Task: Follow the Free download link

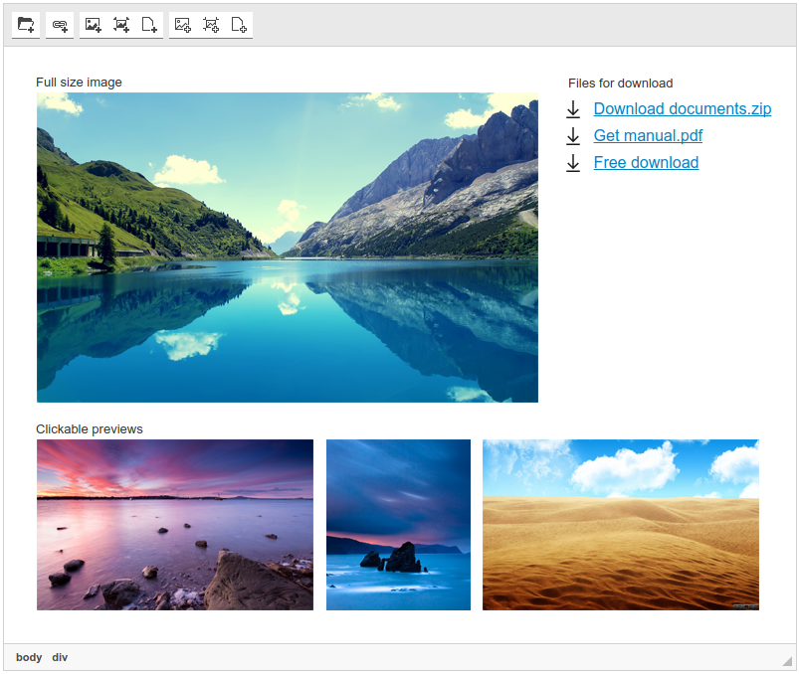Action: (646, 163)
